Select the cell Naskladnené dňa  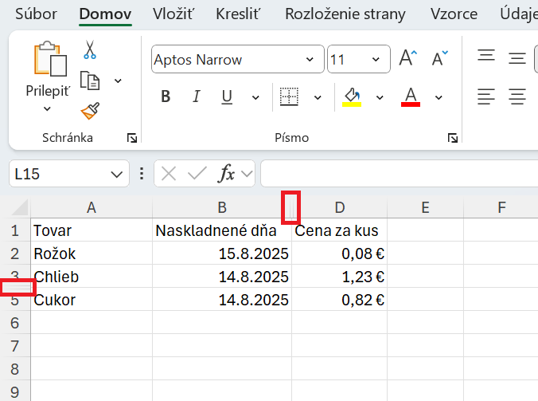222,230
